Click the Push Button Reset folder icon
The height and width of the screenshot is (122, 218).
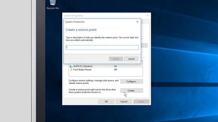coord(71,69)
